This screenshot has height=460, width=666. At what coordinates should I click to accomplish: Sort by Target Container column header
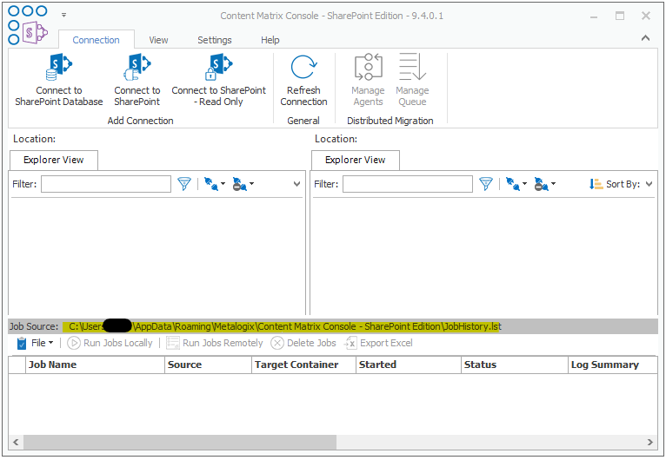tap(303, 365)
